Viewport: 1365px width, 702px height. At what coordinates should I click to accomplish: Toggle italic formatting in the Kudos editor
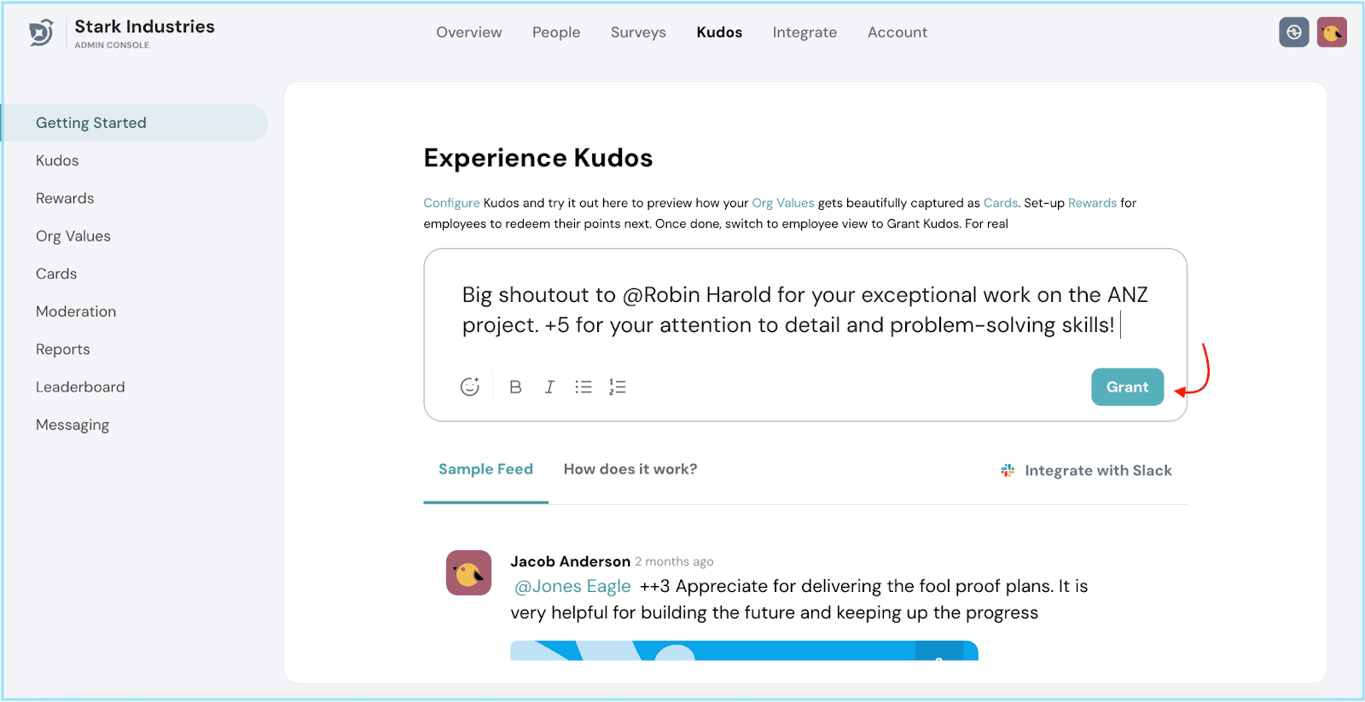[x=549, y=387]
